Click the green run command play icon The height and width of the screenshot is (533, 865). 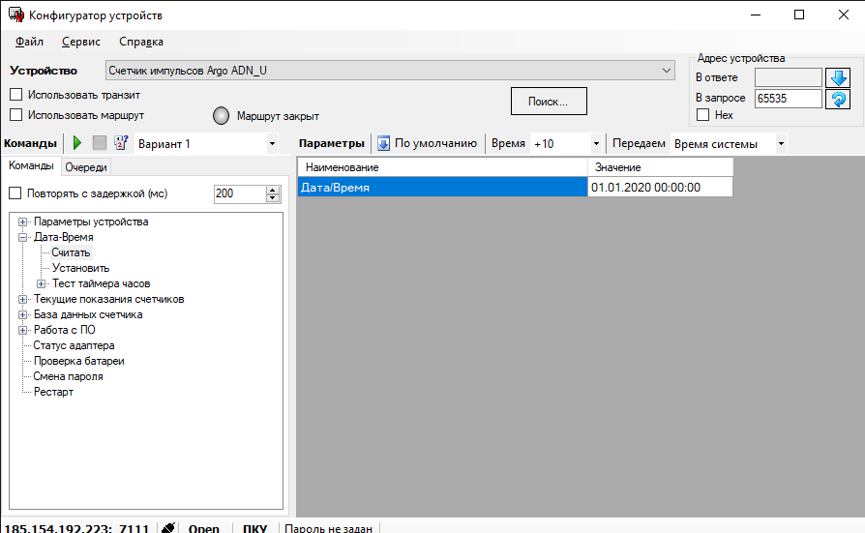(x=77, y=143)
